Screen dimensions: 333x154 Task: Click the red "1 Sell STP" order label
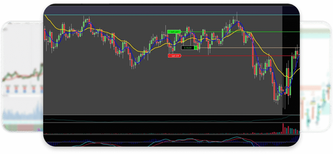174,56
